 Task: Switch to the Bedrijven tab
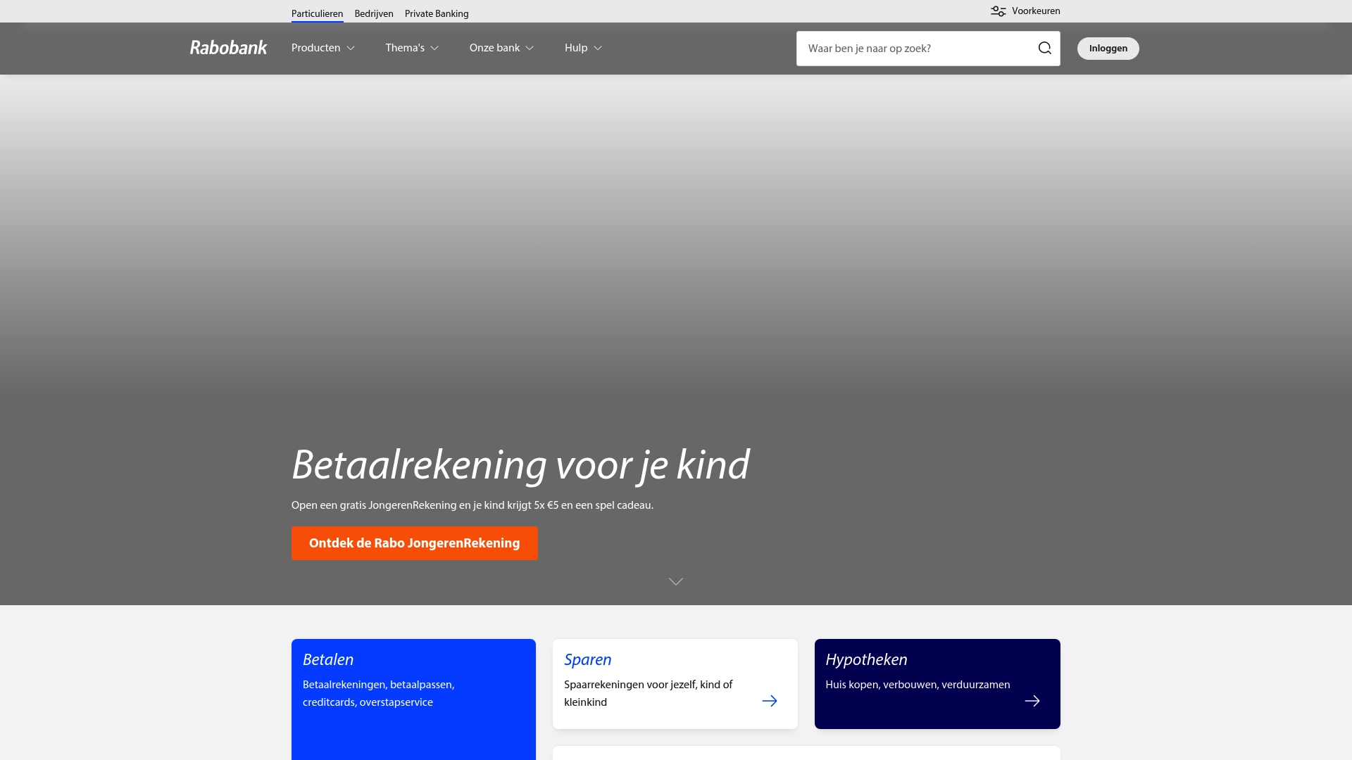point(373,13)
